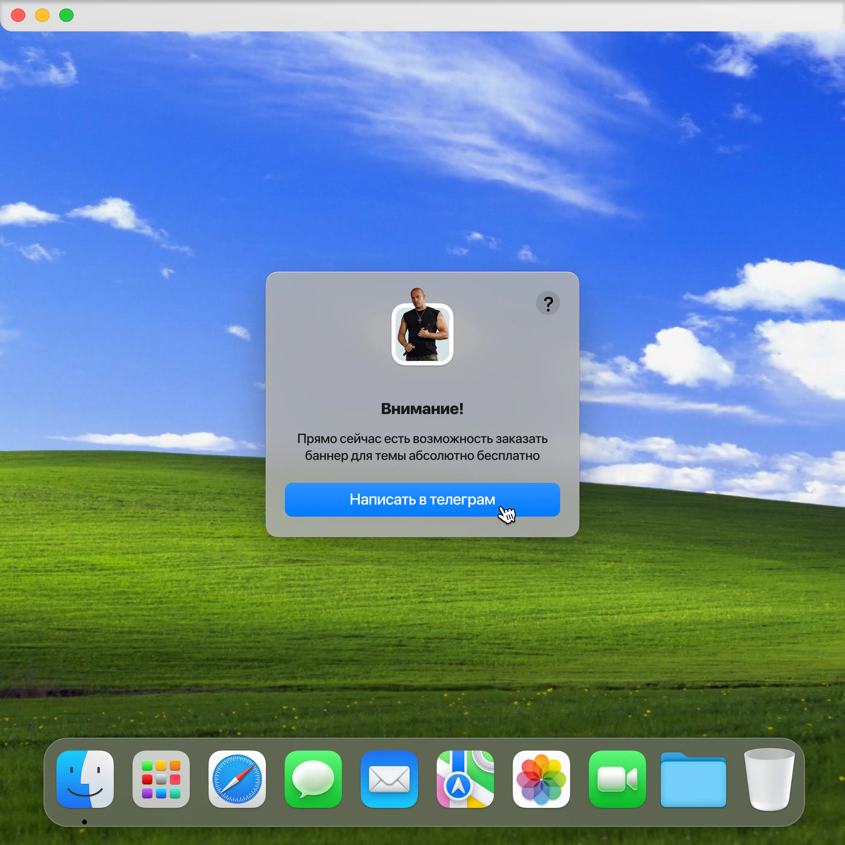Open Finder from the dock

coord(85,779)
